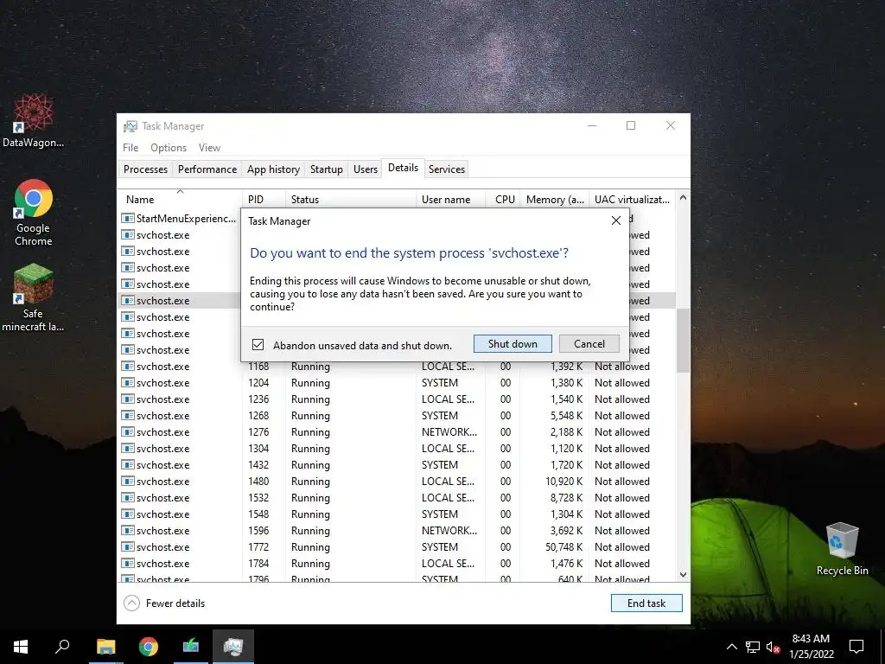Select the 10,920 K memory value

coord(563,482)
